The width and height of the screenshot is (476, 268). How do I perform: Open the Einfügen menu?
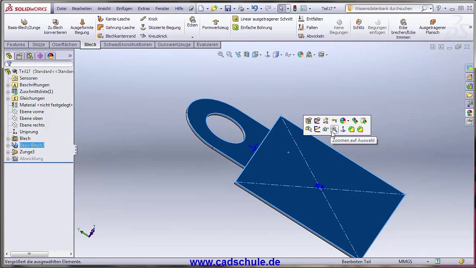(x=124, y=9)
